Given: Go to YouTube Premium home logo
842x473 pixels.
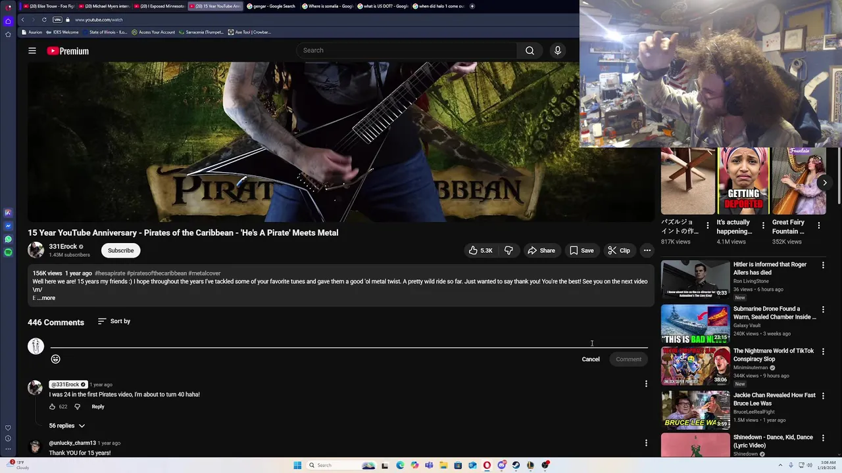Looking at the screenshot, I should [x=68, y=51].
